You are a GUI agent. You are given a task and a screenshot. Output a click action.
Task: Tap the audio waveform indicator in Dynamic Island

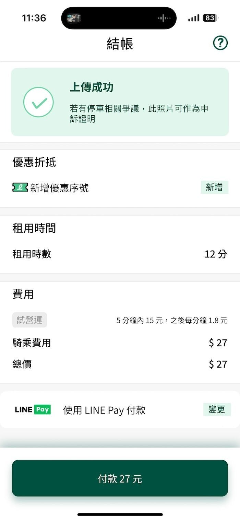click(164, 18)
